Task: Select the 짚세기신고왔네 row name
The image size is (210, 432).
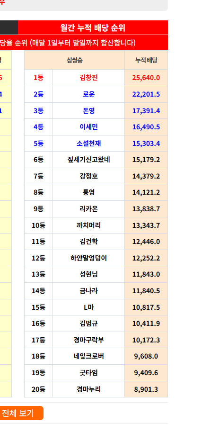Action: point(88,160)
